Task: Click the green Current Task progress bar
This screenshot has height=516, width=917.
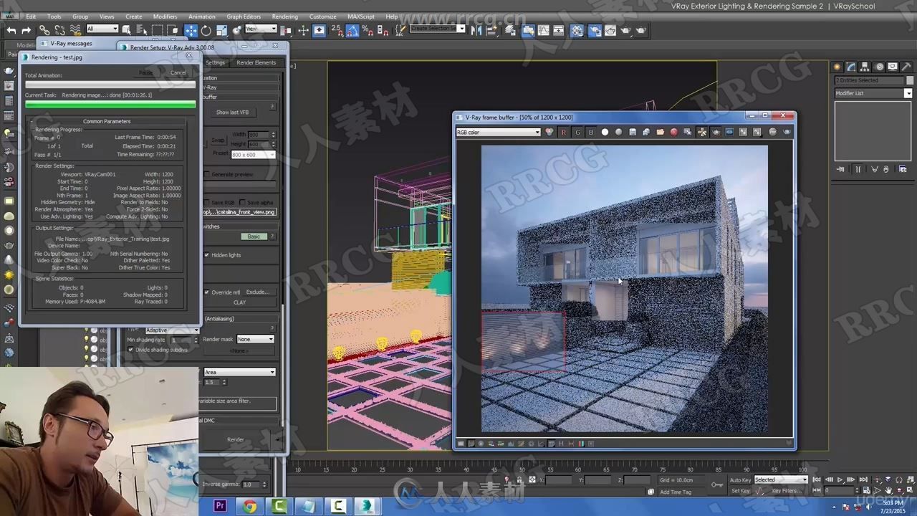Action: [110, 105]
